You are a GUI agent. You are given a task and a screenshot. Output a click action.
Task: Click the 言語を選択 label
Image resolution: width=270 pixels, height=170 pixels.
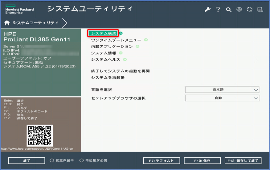click(x=101, y=90)
